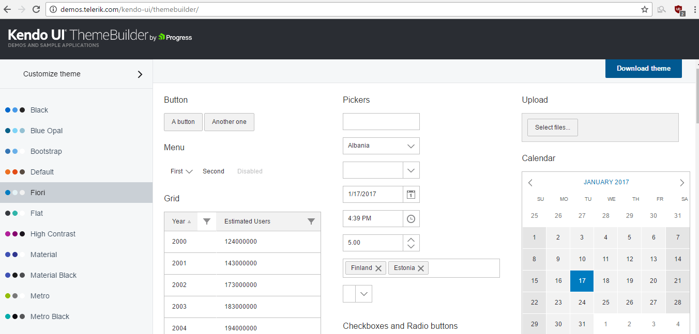Image resolution: width=699 pixels, height=334 pixels.
Task: Go to next month in calendar
Action: [x=682, y=182]
